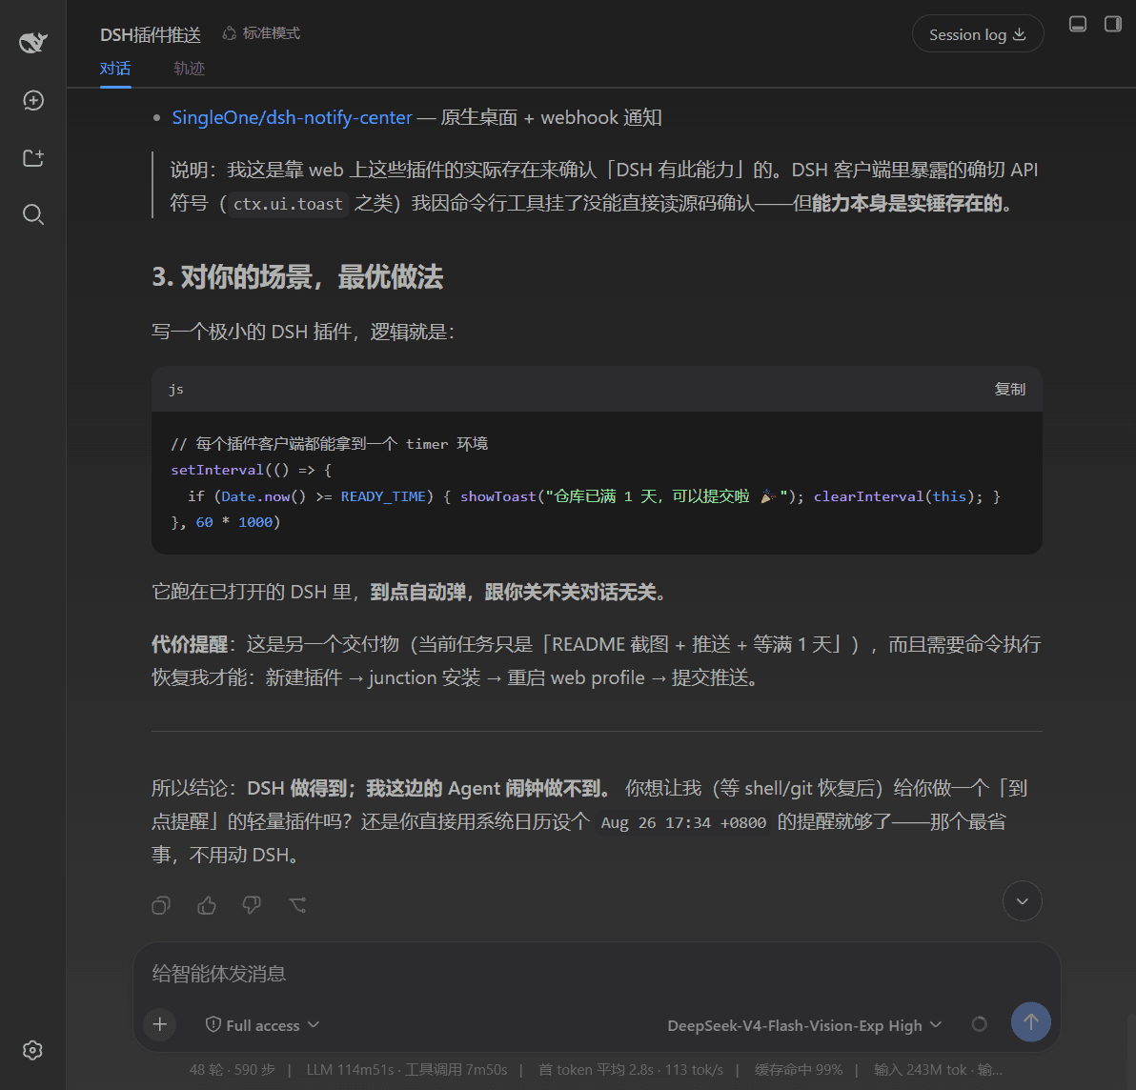Open the DeepSeek-V4-Flash-Vision-Exp High model dropdown
The image size is (1136, 1090).
pos(804,1025)
